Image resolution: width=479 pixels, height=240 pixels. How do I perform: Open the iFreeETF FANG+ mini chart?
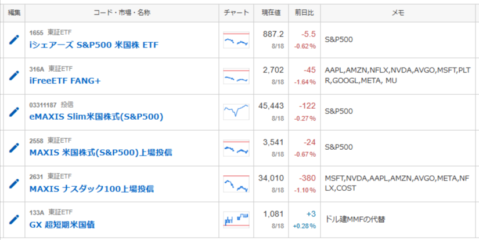pos(236,76)
